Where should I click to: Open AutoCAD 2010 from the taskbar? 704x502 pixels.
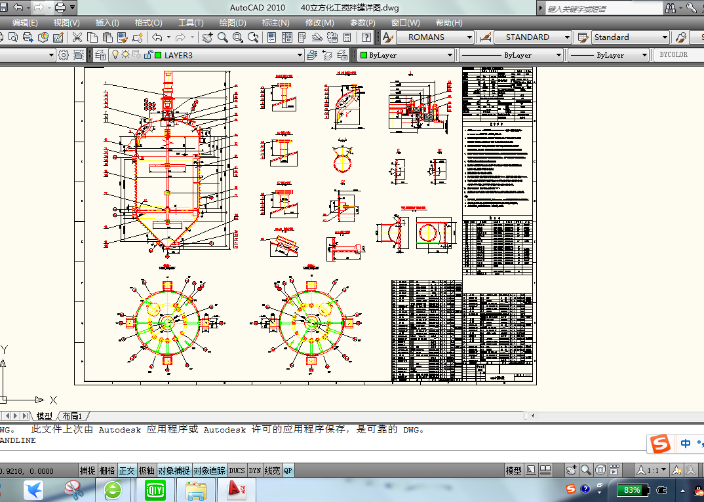point(237,490)
